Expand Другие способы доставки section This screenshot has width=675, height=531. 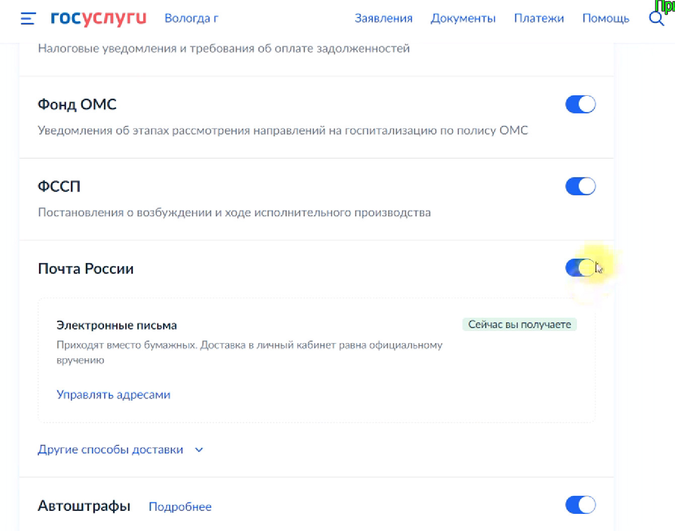pyautogui.click(x=110, y=449)
